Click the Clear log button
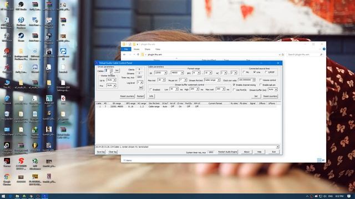The height and width of the screenshot is (199, 355). click(x=113, y=152)
